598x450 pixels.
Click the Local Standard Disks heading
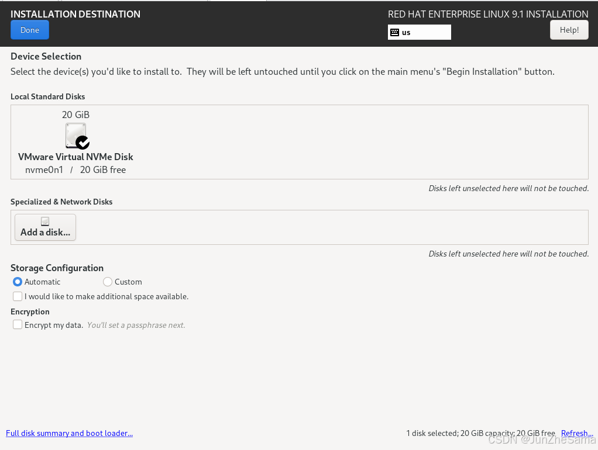click(47, 97)
